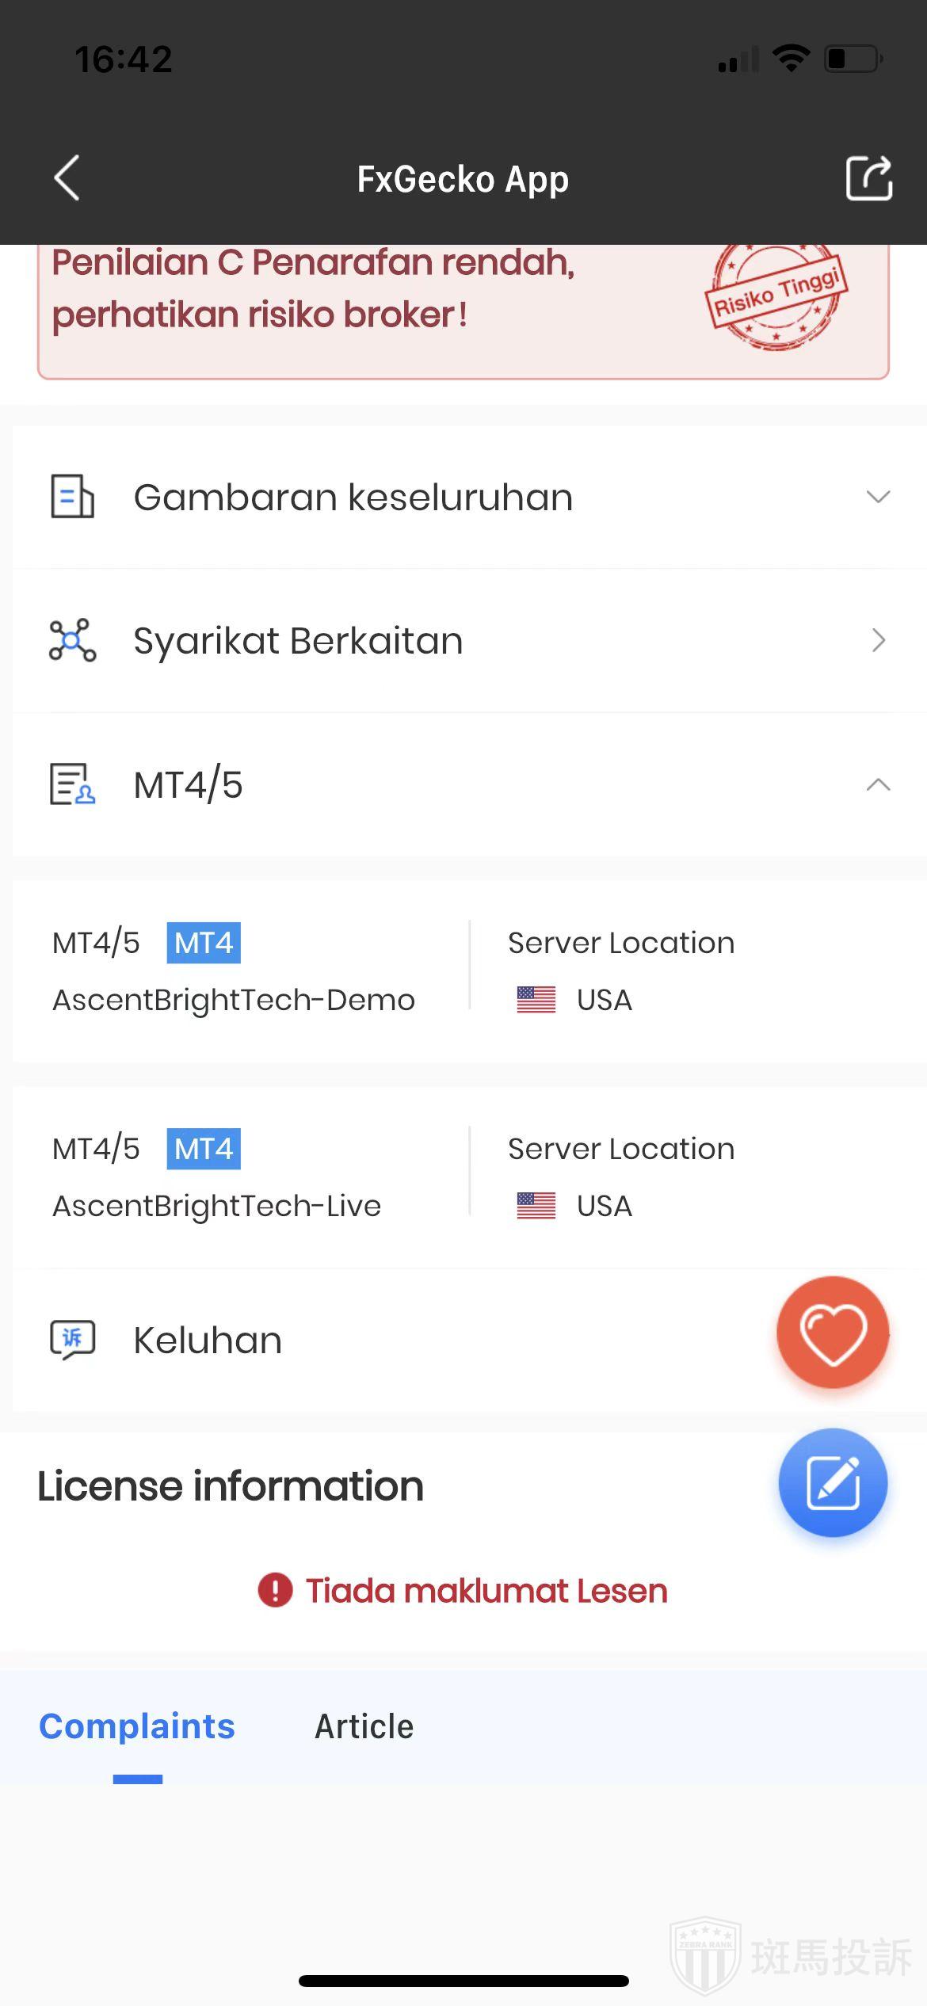The height and width of the screenshot is (2006, 927).
Task: Open the Keluhan row
Action: [x=208, y=1341]
